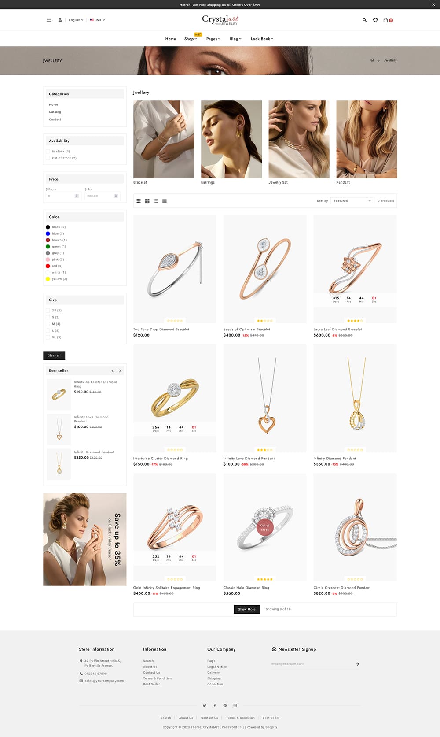Open search with the magnifier icon
This screenshot has height=737, width=440.
coord(364,20)
